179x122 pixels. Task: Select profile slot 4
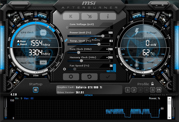click(147, 90)
